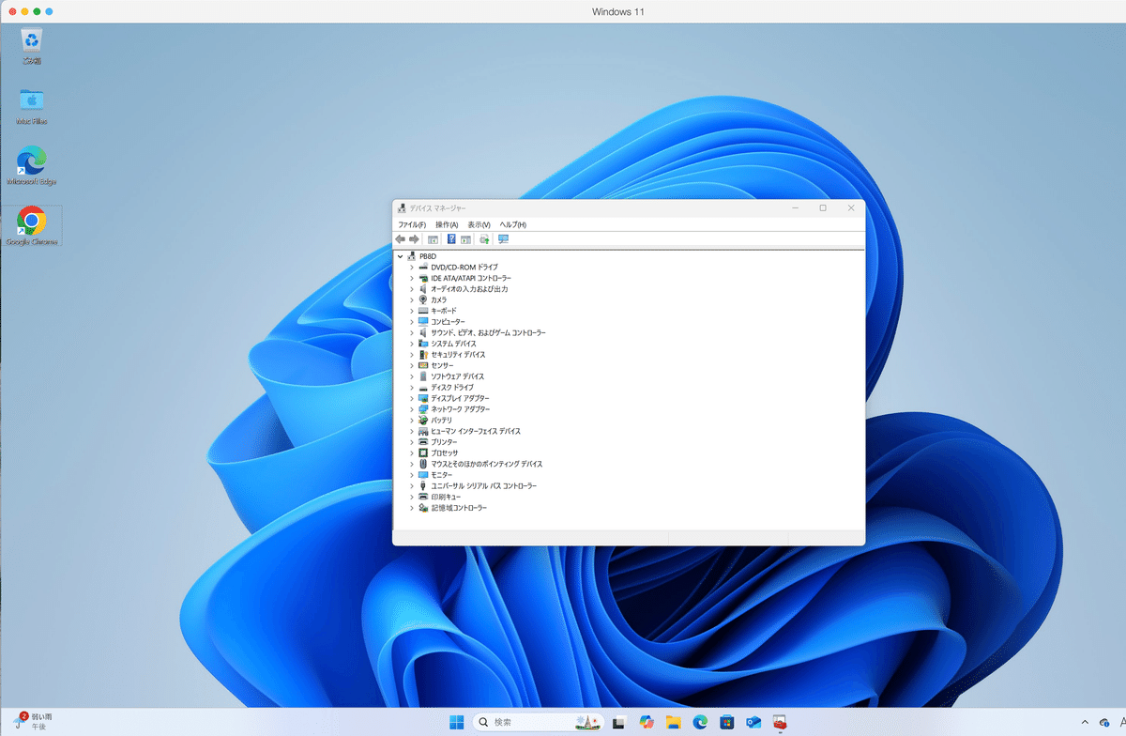
Task: Click the Device Manager taskbar icon
Action: coord(780,722)
